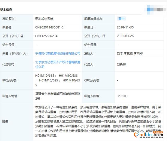
Task: Click the 申请日 label
Action: tap(89, 27)
